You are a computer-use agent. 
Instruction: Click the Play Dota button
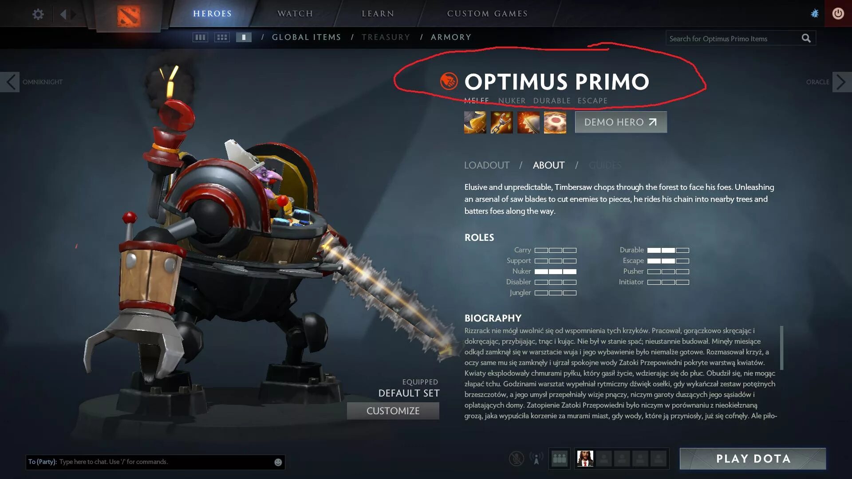(x=753, y=459)
